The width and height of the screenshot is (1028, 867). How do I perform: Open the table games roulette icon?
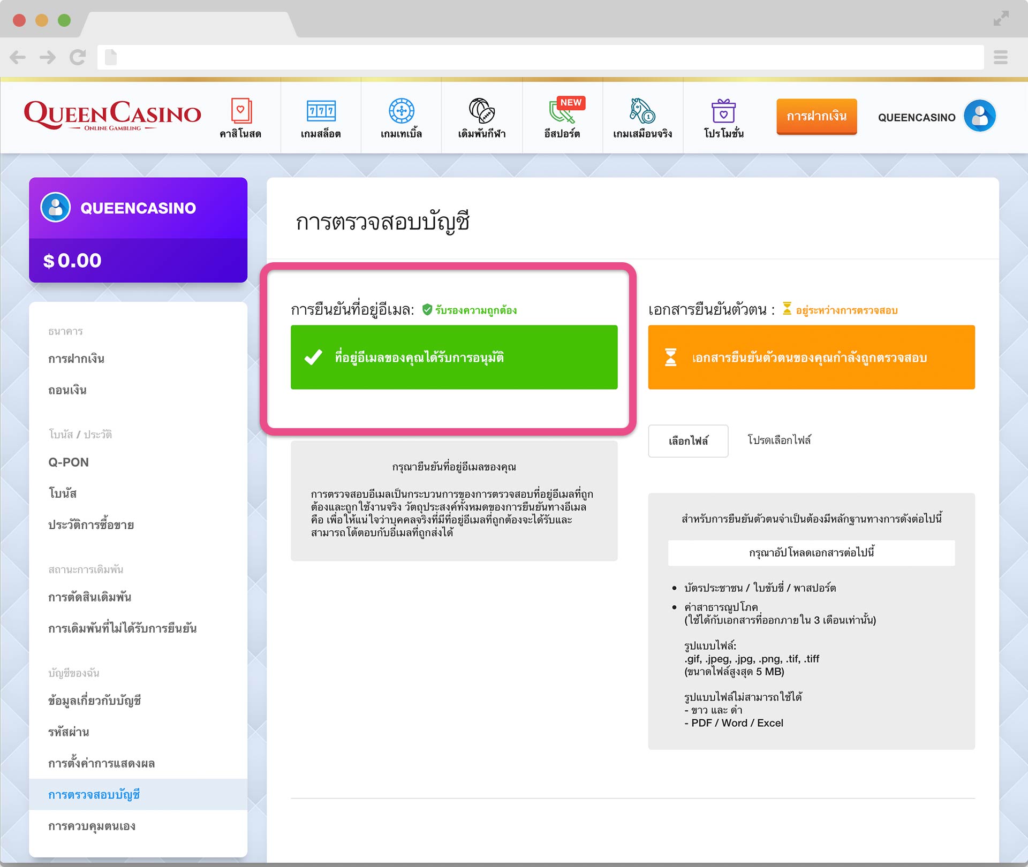[x=401, y=111]
